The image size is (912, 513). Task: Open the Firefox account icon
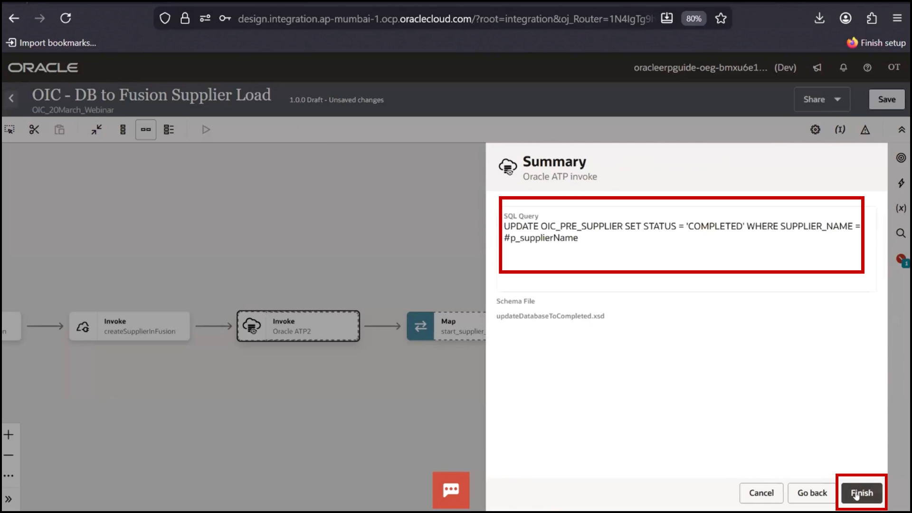click(x=845, y=19)
